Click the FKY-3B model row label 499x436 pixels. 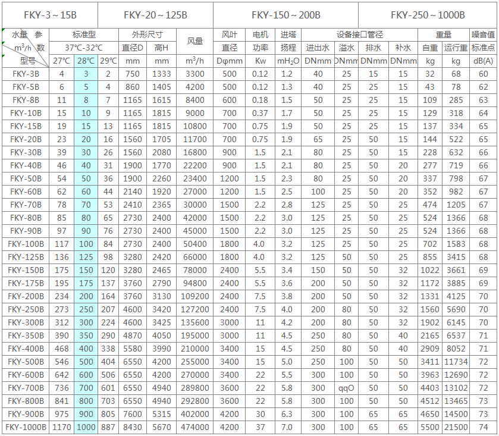[26, 74]
